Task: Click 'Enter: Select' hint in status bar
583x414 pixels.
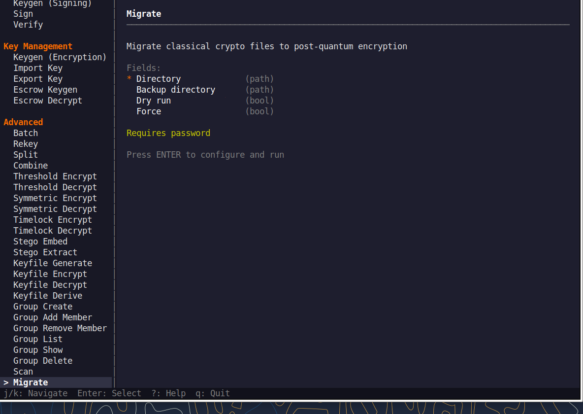Action: pyautogui.click(x=109, y=393)
